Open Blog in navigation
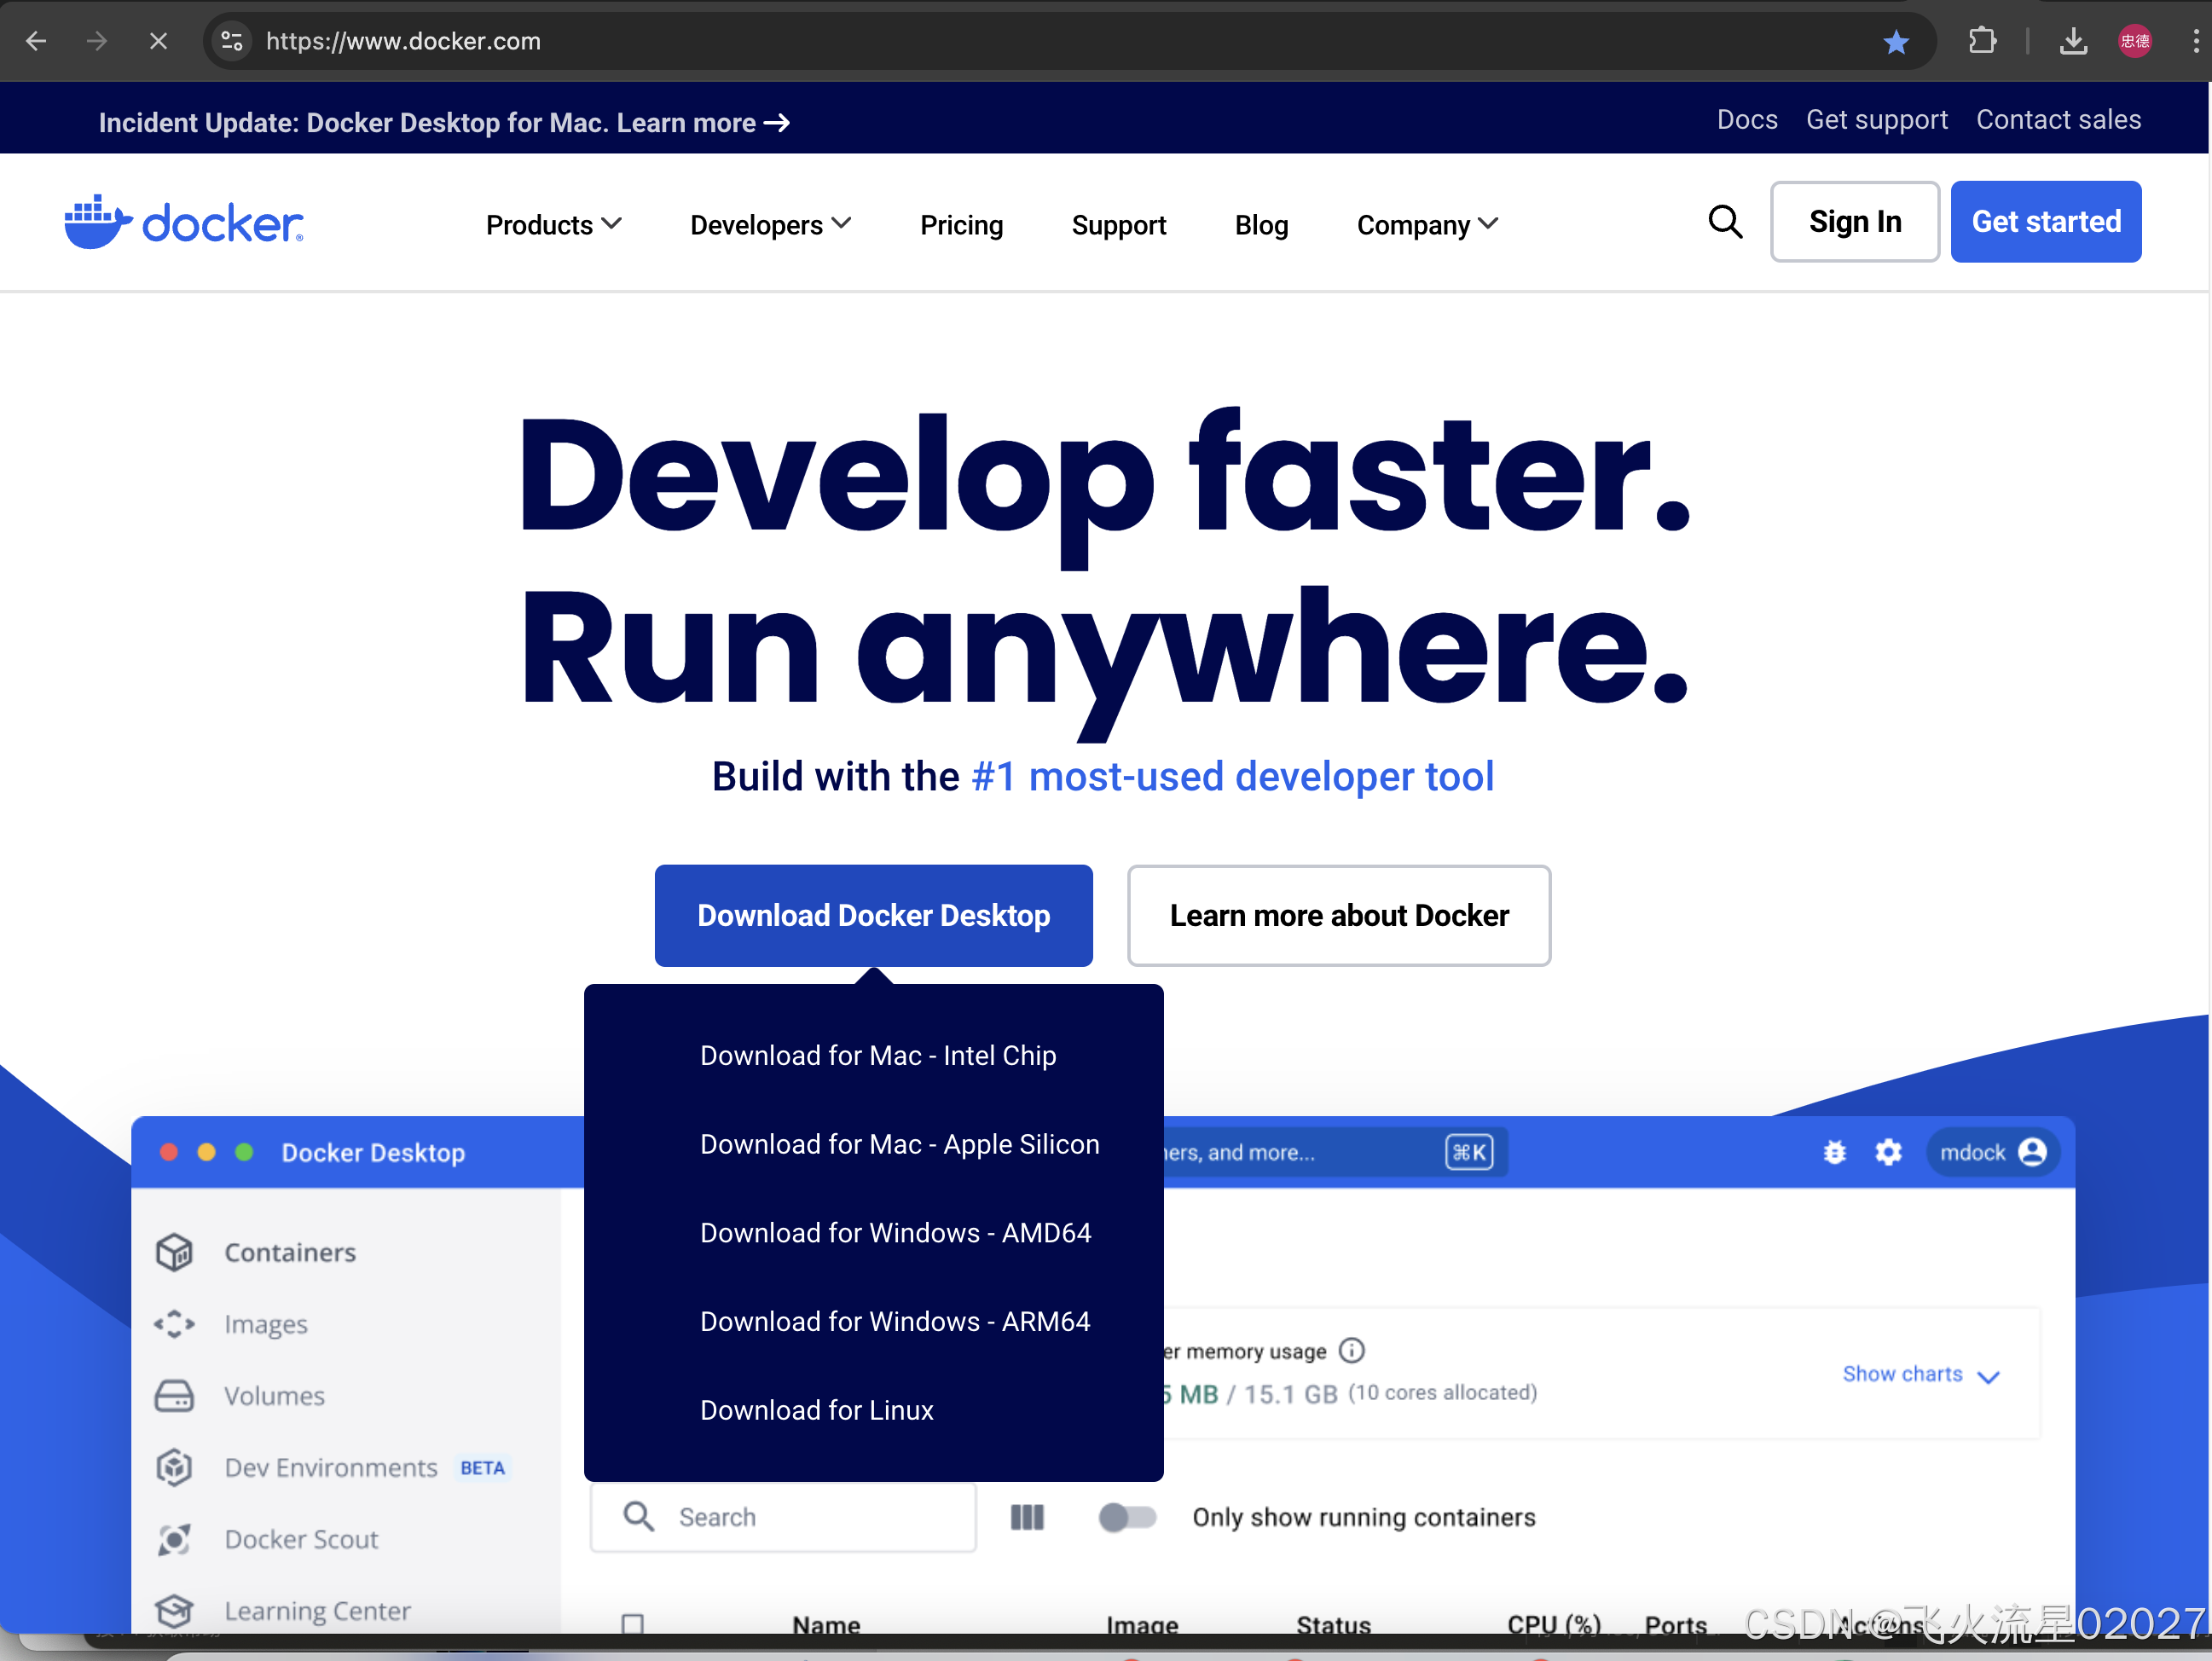Viewport: 2212px width, 1661px height. (1261, 224)
